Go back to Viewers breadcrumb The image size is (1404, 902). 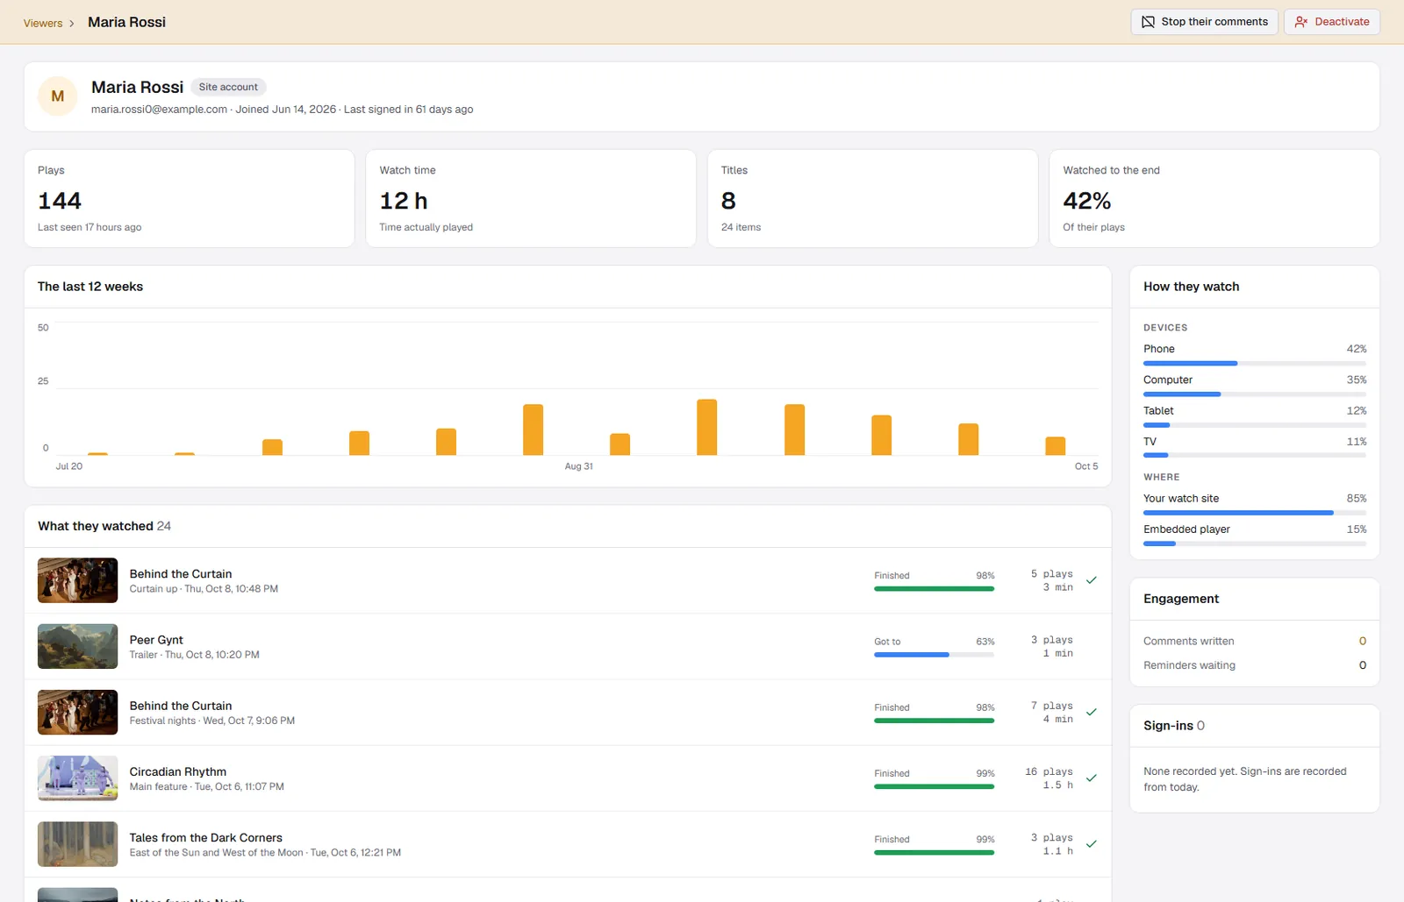click(43, 23)
